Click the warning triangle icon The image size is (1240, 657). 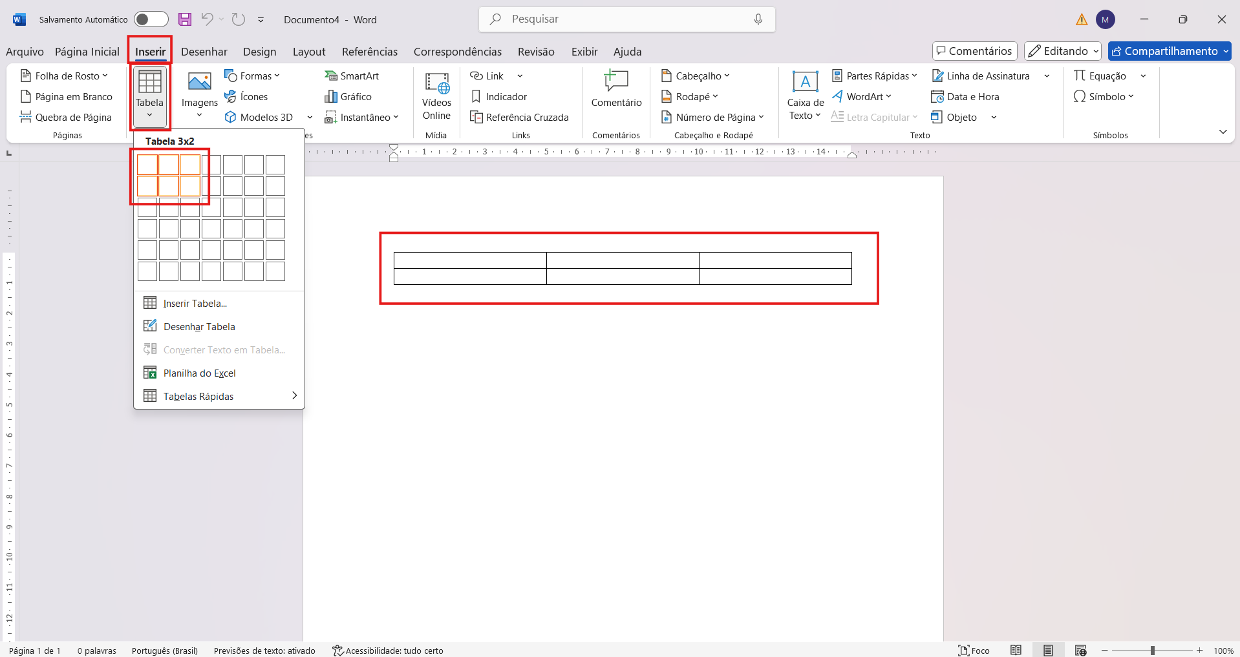[1082, 19]
